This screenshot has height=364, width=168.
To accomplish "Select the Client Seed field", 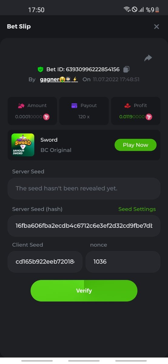I will point(45,261).
